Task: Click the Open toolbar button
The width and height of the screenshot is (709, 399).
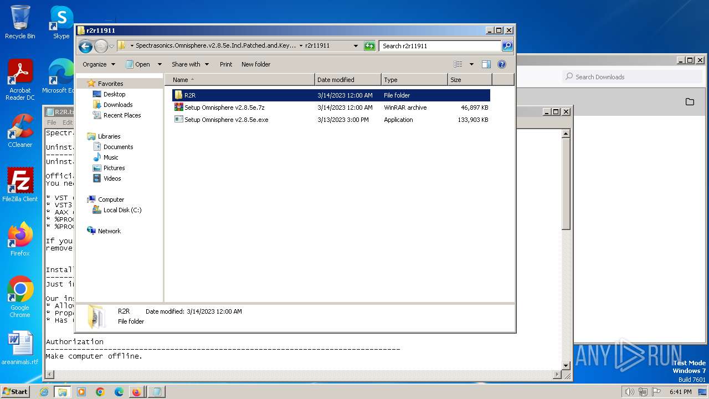Action: 138,64
